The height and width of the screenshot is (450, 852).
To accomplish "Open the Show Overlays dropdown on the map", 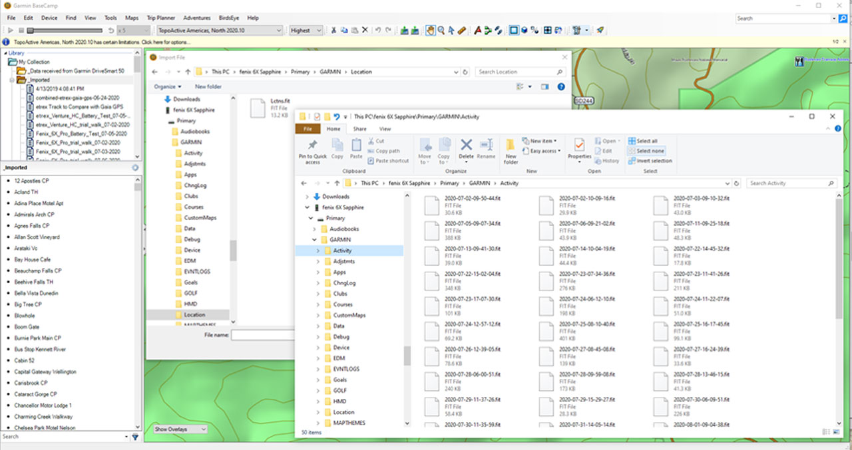I will [x=180, y=429].
